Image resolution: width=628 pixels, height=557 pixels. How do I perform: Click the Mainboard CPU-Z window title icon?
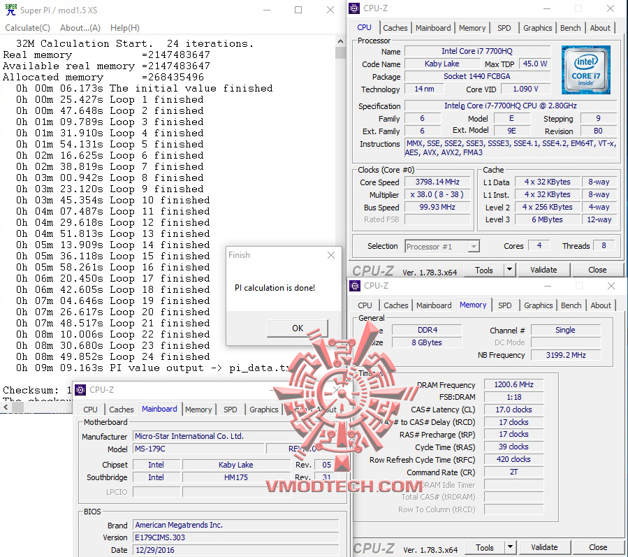click(x=80, y=389)
